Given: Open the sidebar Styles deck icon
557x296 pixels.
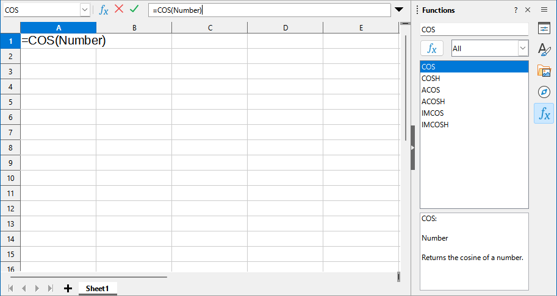Looking at the screenshot, I should point(544,49).
